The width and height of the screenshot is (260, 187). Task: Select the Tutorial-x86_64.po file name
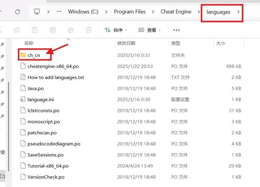coord(48,166)
